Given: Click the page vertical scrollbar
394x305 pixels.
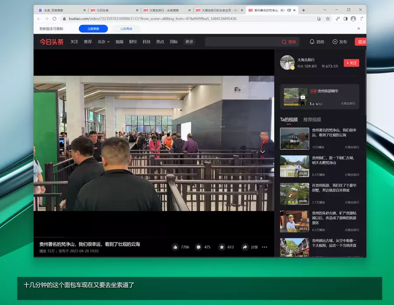Looking at the screenshot, I should tap(366, 83).
